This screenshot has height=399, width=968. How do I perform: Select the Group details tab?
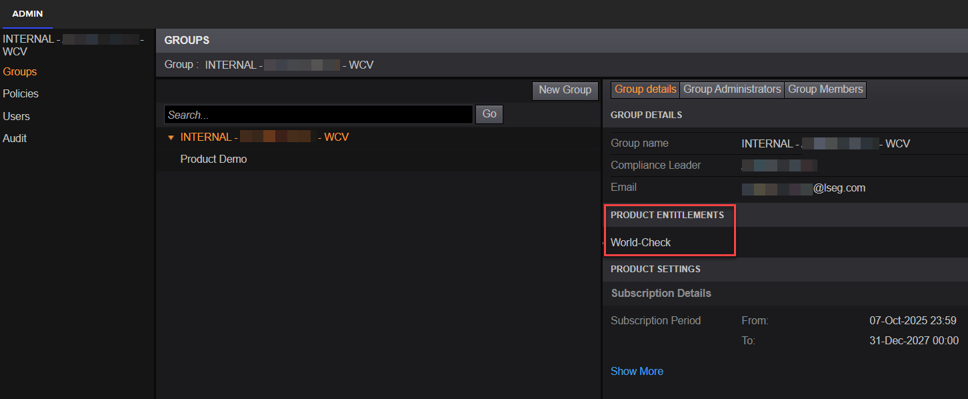(645, 89)
